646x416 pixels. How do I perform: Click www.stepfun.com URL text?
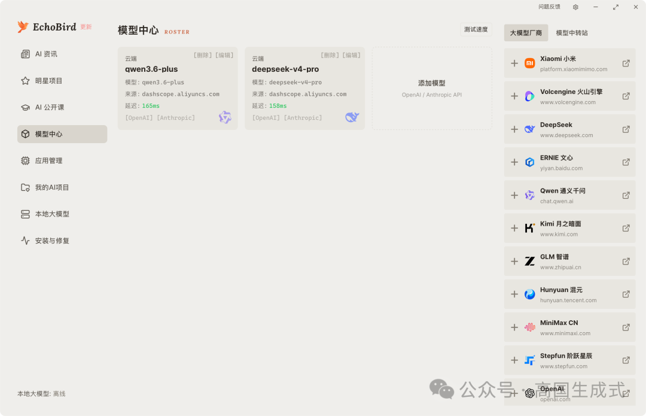point(563,366)
